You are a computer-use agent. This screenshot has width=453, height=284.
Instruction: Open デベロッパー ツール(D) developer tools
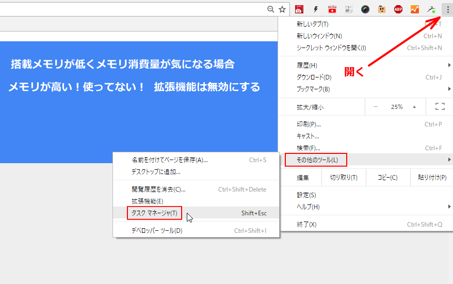[x=196, y=231]
